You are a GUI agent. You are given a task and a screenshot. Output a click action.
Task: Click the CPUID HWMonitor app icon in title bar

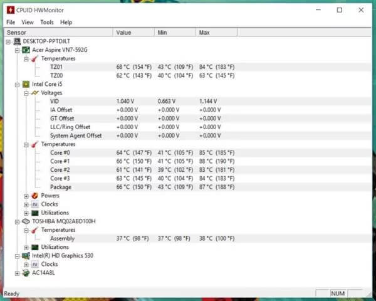(x=10, y=10)
